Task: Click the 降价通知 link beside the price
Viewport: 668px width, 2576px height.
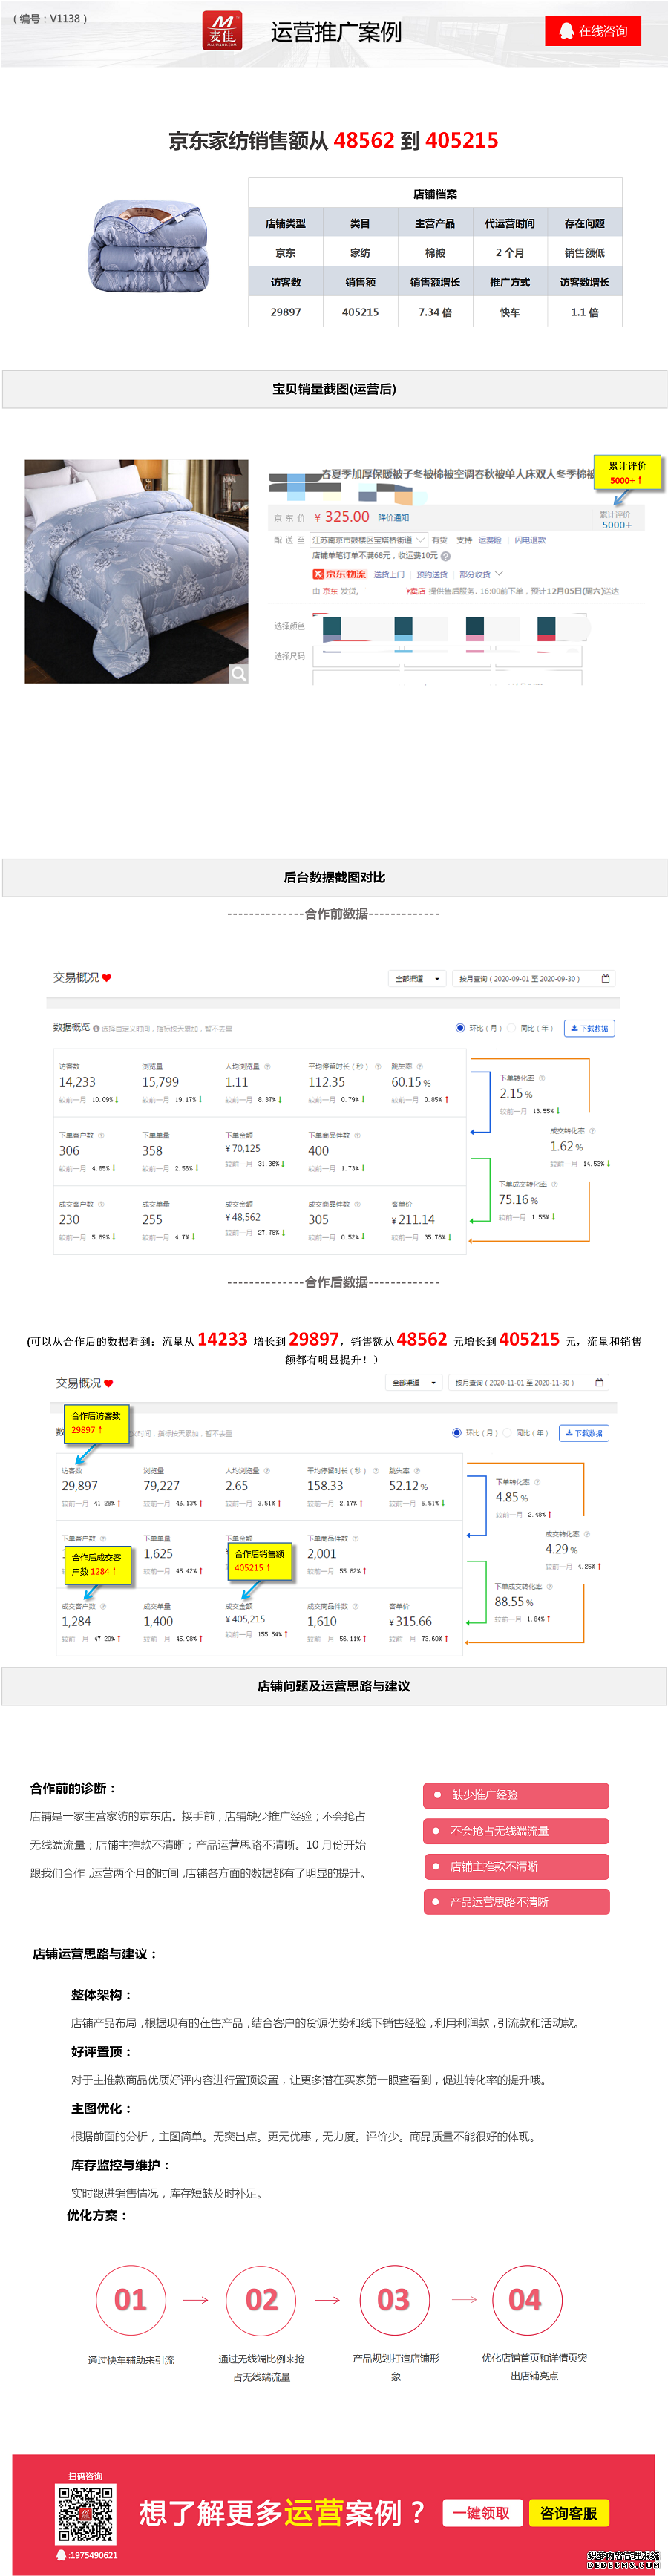Action: pyautogui.click(x=393, y=518)
